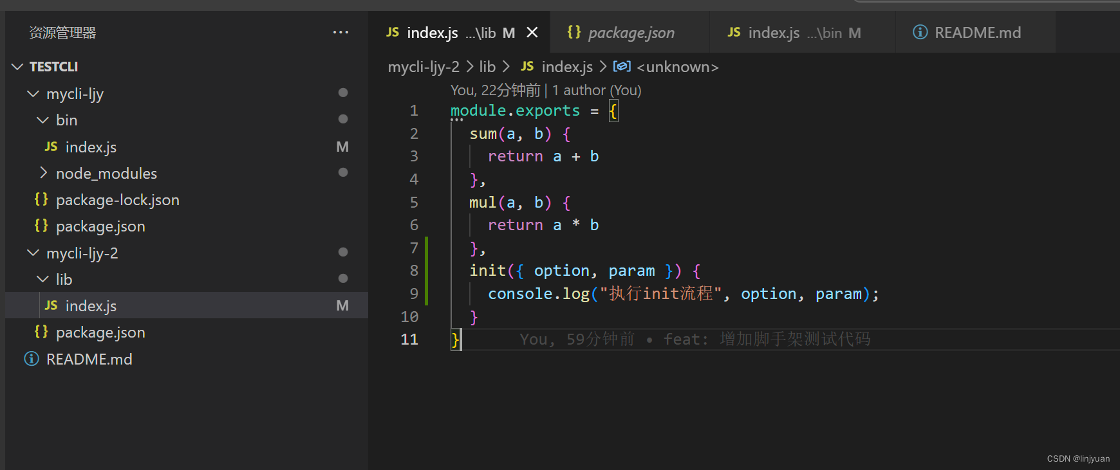1120x470 pixels.
Task: Click the green change marker beside line 8
Action: [x=426, y=271]
